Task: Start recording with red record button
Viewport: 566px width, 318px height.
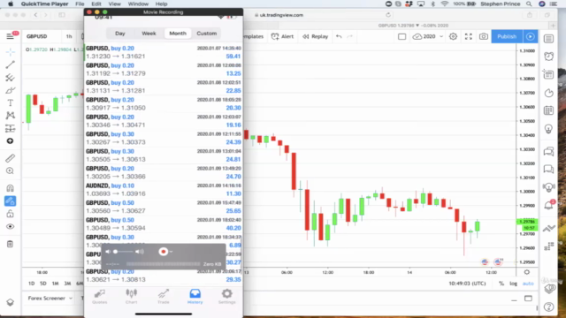Action: tap(163, 252)
